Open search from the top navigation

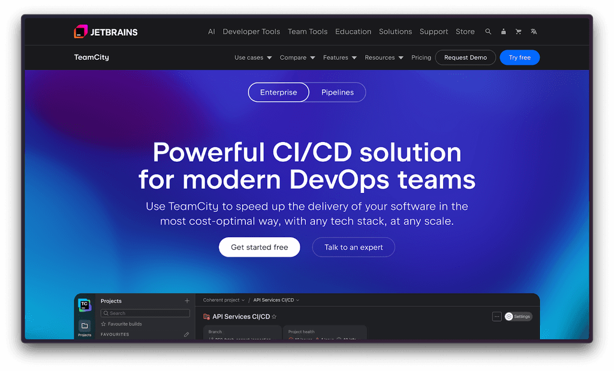(x=488, y=31)
